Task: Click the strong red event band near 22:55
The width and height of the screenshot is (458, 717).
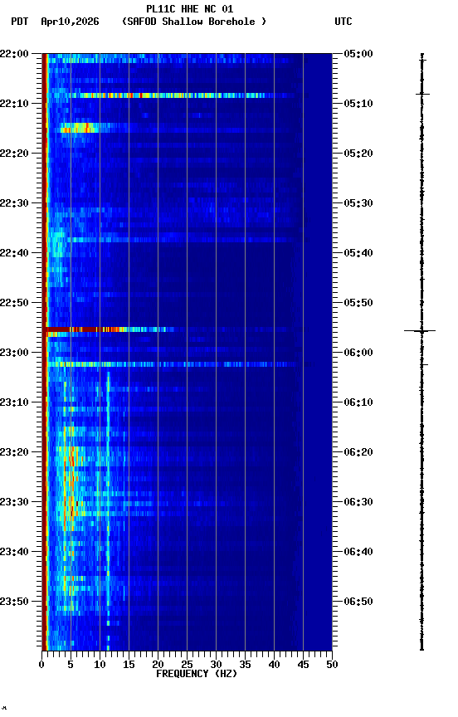Action: coord(109,329)
